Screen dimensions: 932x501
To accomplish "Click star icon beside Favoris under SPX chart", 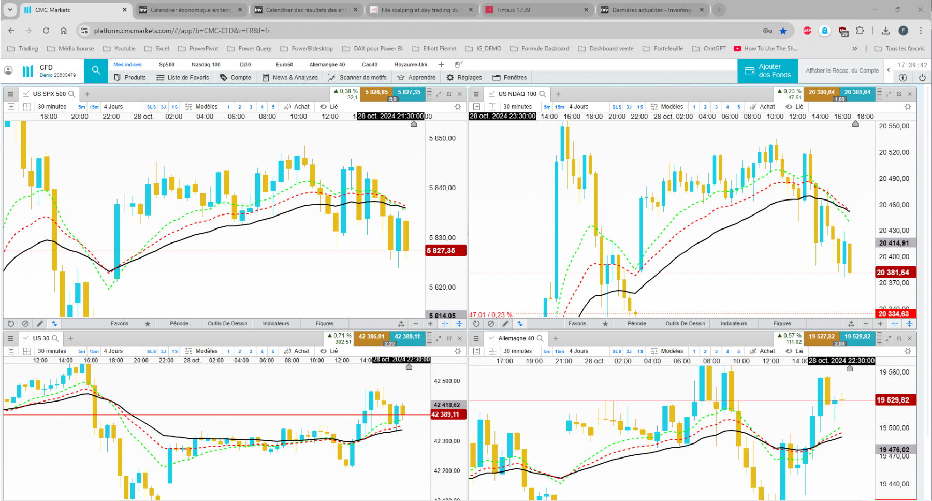I will tap(148, 324).
